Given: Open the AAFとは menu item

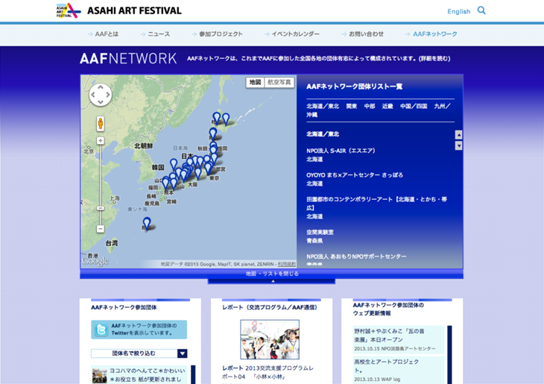Looking at the screenshot, I should 103,34.
